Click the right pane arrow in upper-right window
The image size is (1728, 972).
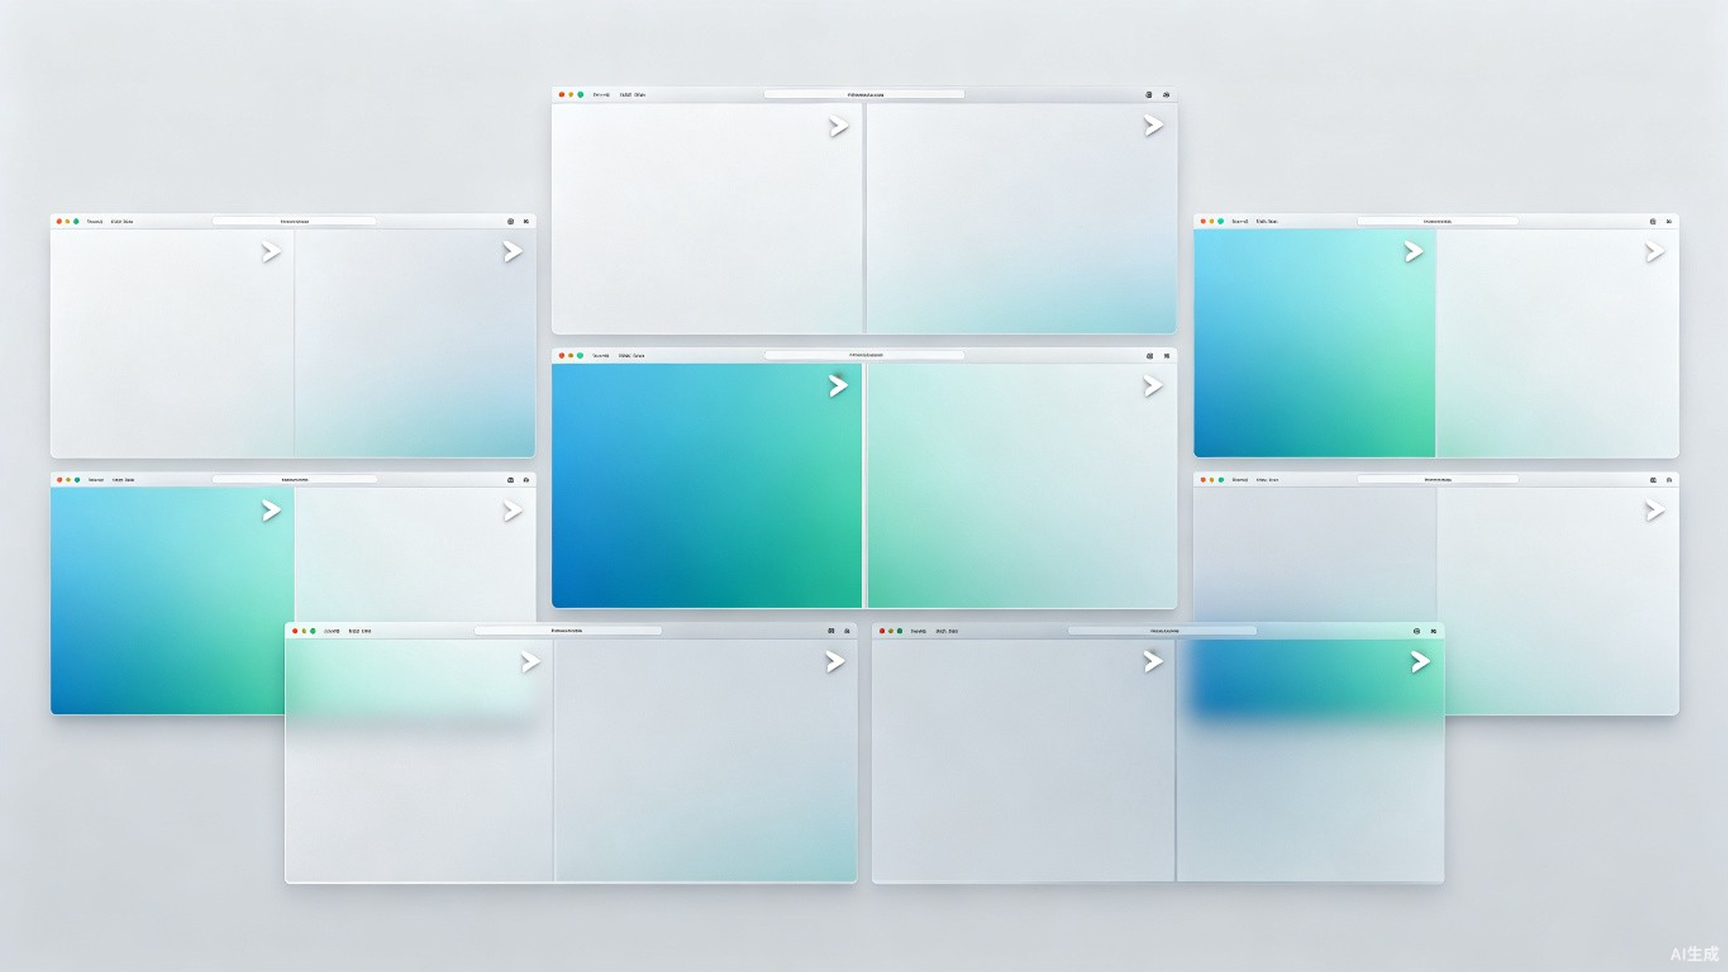point(1655,252)
